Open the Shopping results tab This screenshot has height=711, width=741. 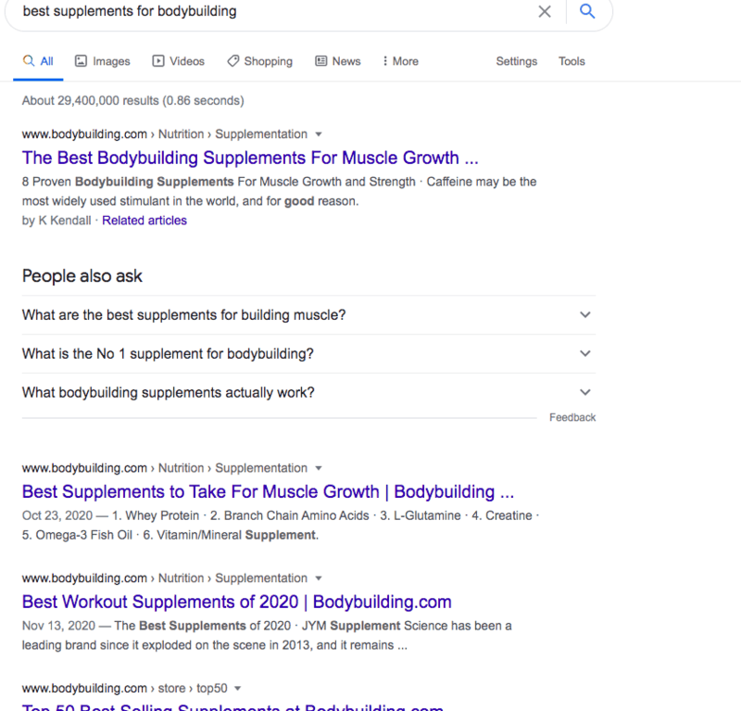click(x=259, y=61)
